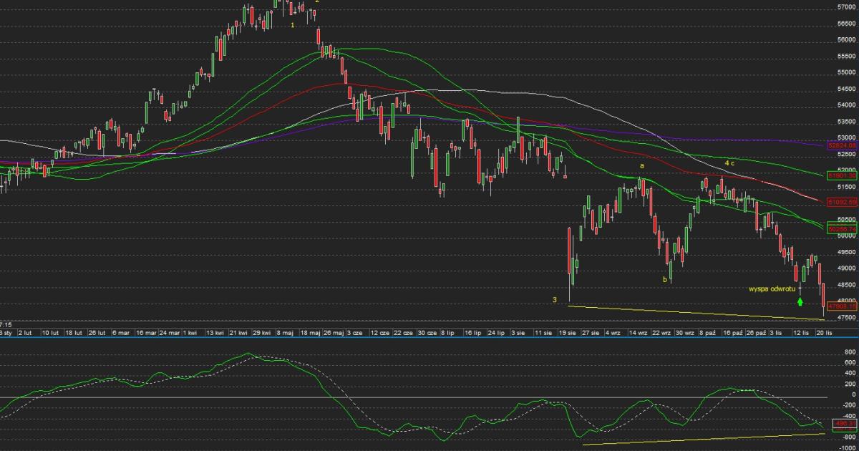
Task: Select the 'wyspa odwrotu' annotation text
Action: coord(772,289)
